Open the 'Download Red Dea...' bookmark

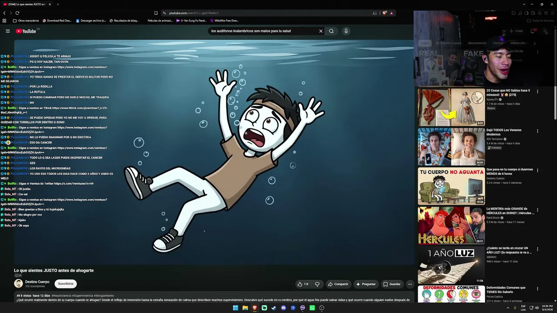57,20
